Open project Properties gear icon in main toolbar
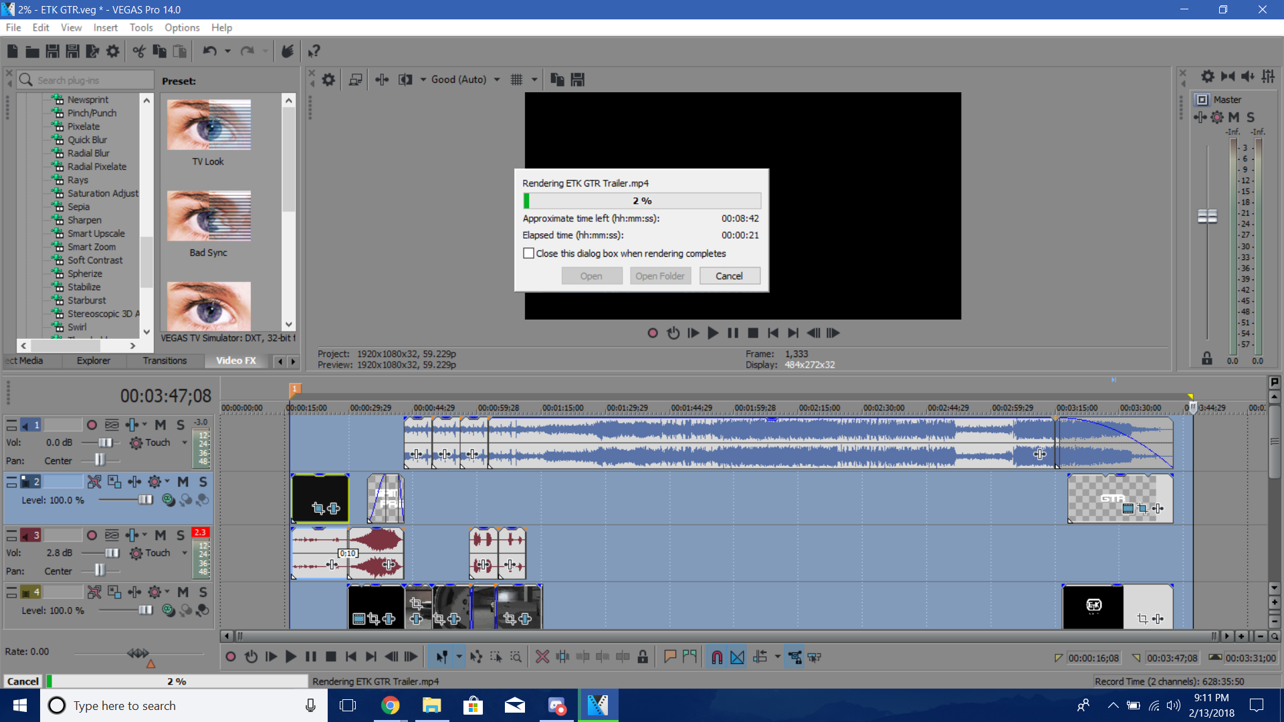Image resolution: width=1284 pixels, height=722 pixels. tap(113, 51)
